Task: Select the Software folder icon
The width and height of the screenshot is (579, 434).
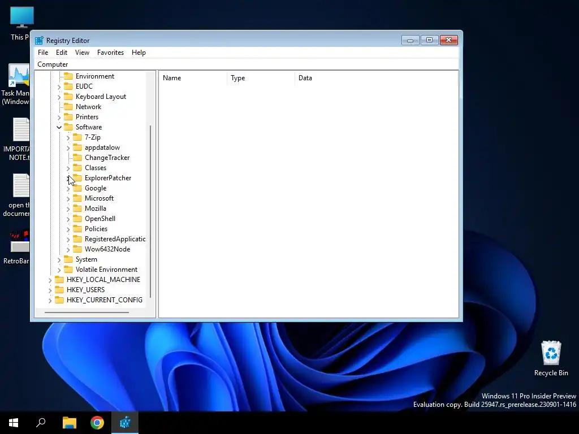Action: [x=68, y=127]
